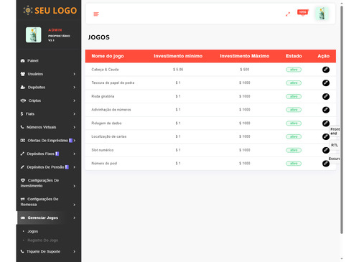359x262 pixels.
Task: Click the Tíquete De Suporte phone icon
Action: [x=22, y=251]
